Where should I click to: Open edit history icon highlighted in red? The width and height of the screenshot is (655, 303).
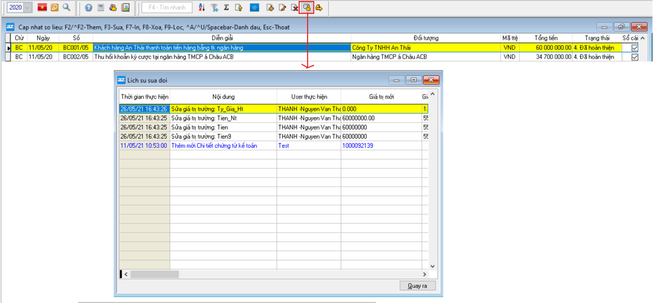click(307, 8)
